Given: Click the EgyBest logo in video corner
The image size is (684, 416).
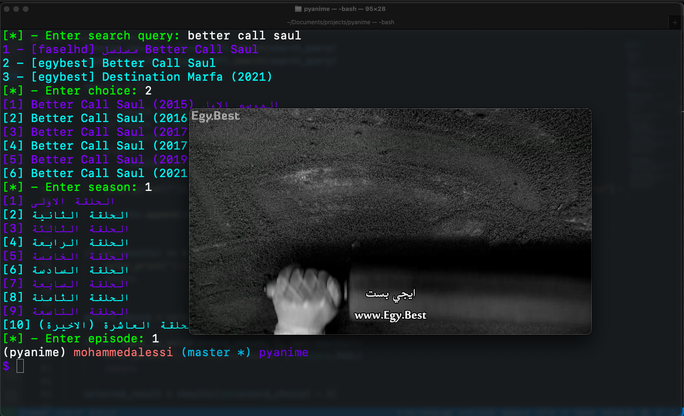Looking at the screenshot, I should pyautogui.click(x=216, y=116).
